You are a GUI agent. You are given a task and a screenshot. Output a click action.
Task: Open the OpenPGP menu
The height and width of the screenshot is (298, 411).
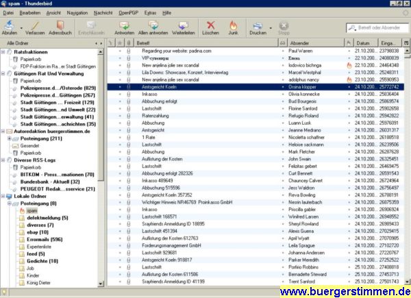click(128, 13)
